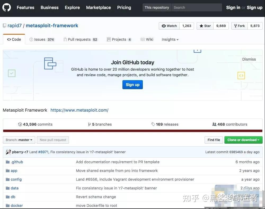Switch to the Wiki tab

(147, 39)
